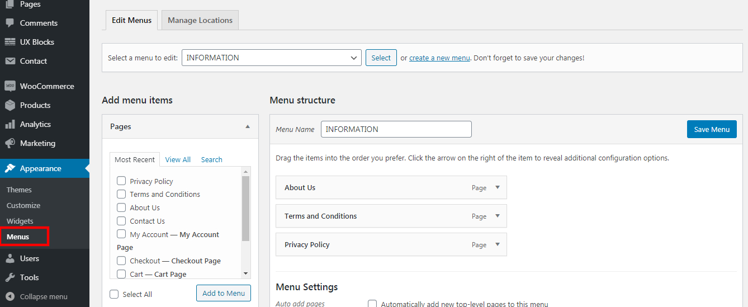The height and width of the screenshot is (307, 748).
Task: Click the pages list scrollbar thumb
Action: (245, 208)
